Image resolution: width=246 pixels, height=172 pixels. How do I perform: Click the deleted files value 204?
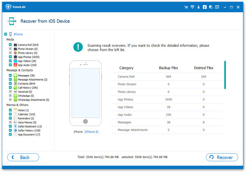tap(203, 77)
